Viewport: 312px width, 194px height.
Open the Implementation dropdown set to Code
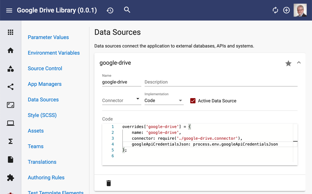(164, 100)
